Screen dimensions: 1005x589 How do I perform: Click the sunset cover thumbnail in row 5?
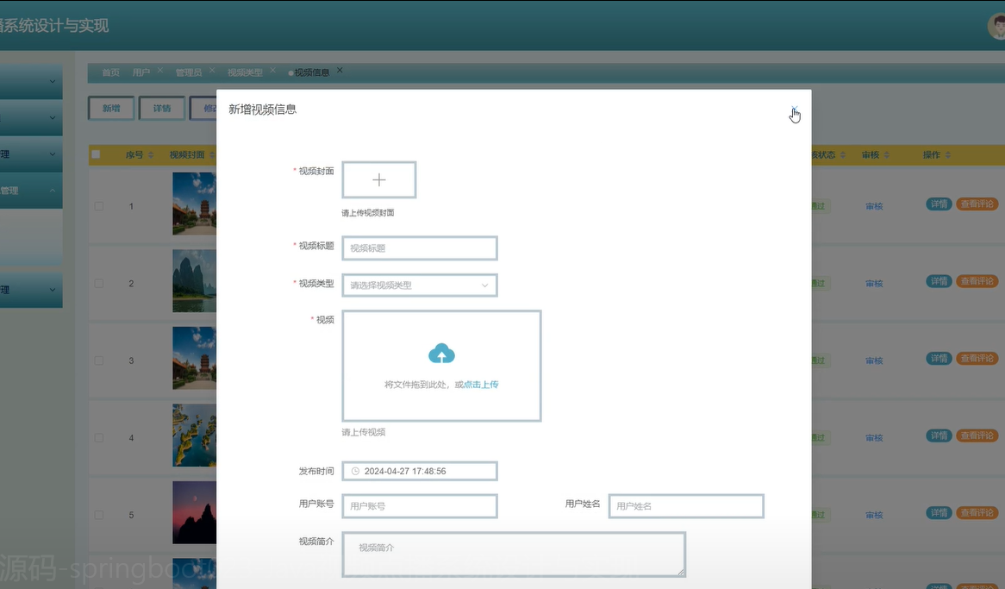pyautogui.click(x=194, y=512)
